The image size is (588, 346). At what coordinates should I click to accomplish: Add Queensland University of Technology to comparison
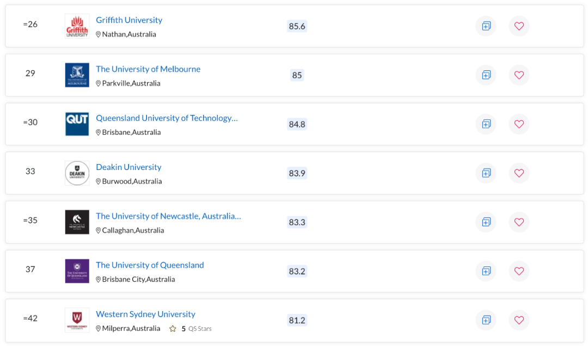[486, 124]
